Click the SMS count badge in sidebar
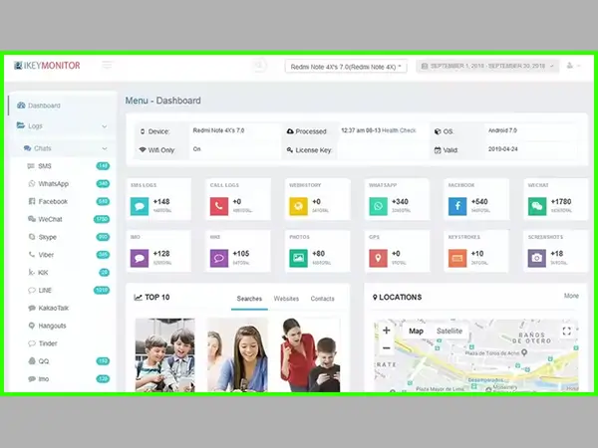 [x=103, y=166]
